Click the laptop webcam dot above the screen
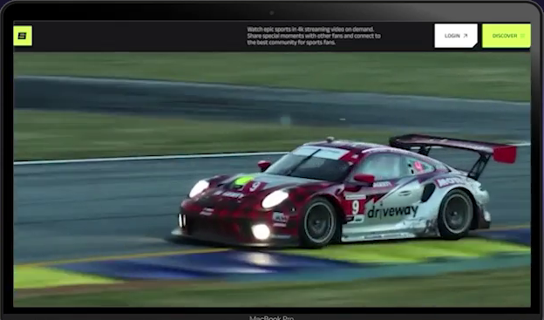The image size is (544, 320). tap(272, 13)
